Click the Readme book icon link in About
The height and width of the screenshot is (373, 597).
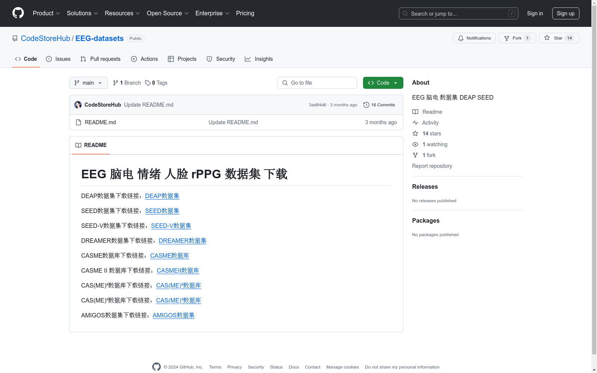click(427, 112)
